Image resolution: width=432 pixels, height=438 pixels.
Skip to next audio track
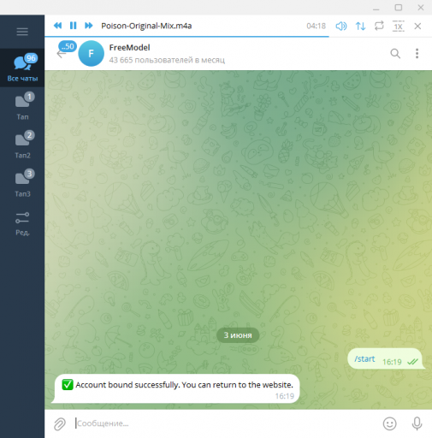click(89, 26)
